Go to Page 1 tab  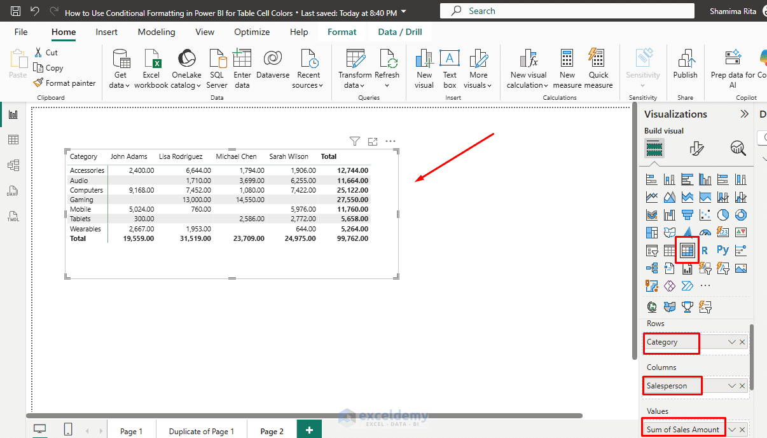[132, 431]
